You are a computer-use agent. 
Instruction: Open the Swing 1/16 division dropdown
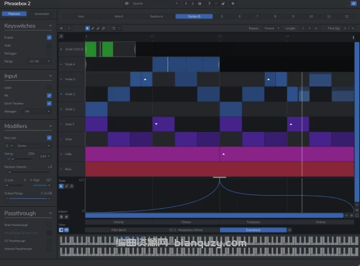point(45,156)
